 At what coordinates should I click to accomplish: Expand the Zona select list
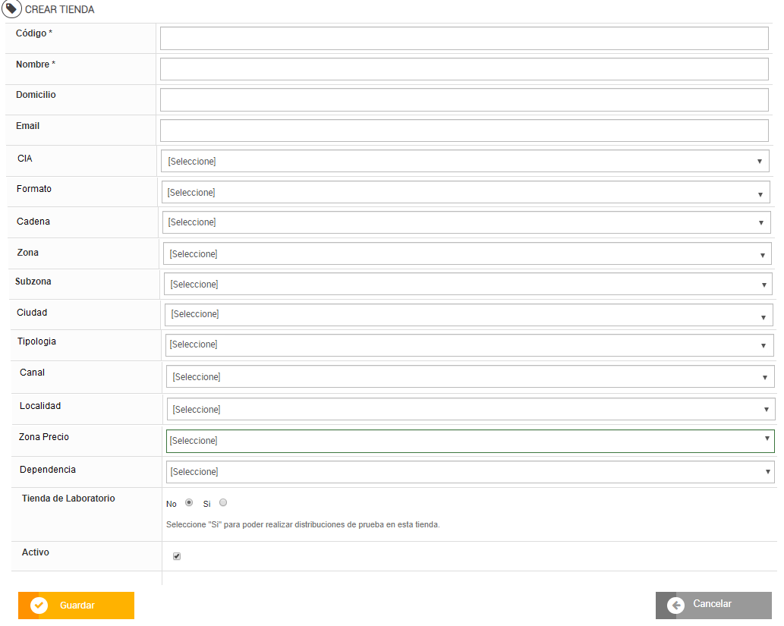click(468, 254)
